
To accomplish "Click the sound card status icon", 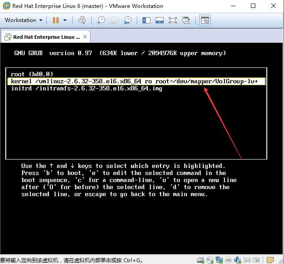I will [x=238, y=260].
